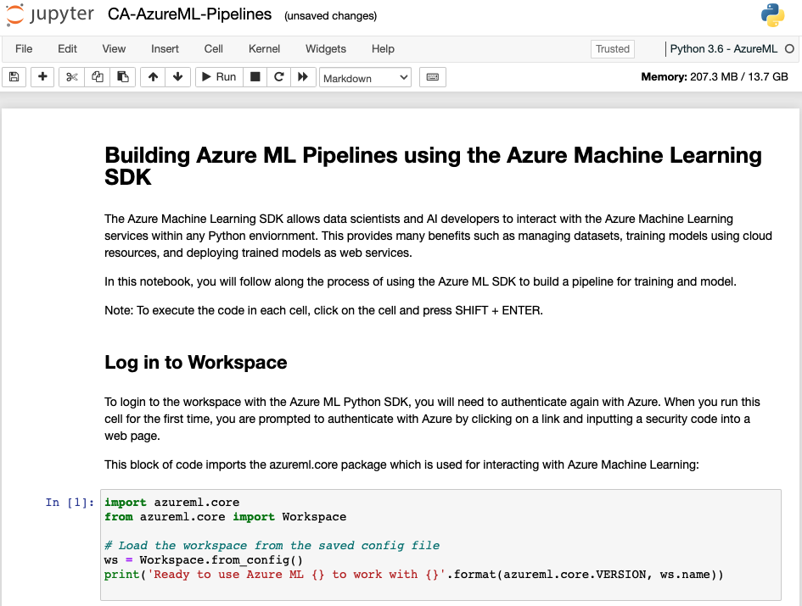Copy selected cells icon
The image size is (802, 606).
tap(97, 77)
